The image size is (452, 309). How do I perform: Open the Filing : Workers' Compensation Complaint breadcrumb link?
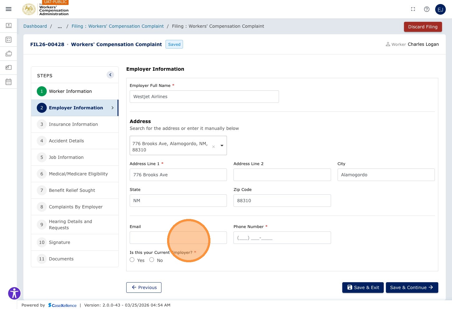pyautogui.click(x=118, y=26)
